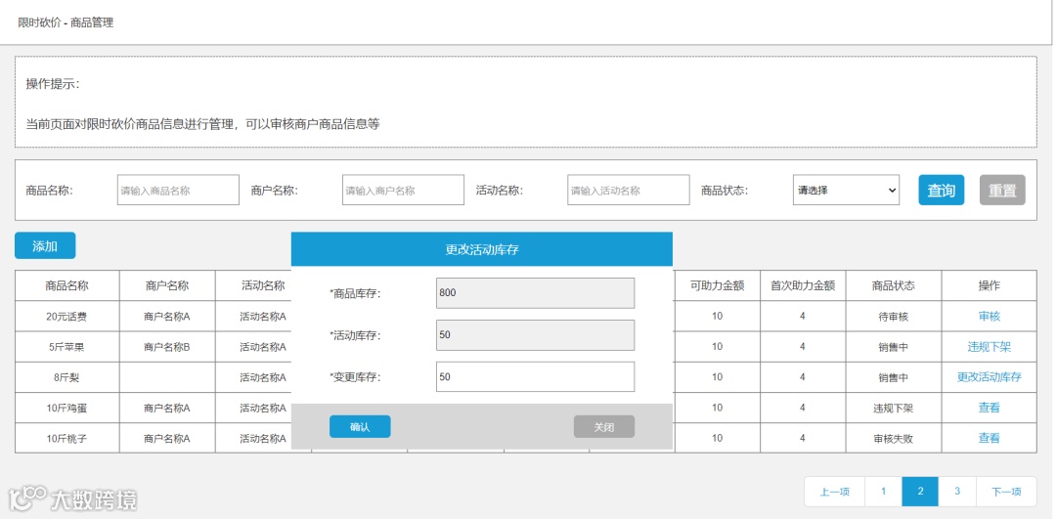Confirm the stock change with 确认
Screen dimensions: 1056x519
[360, 427]
